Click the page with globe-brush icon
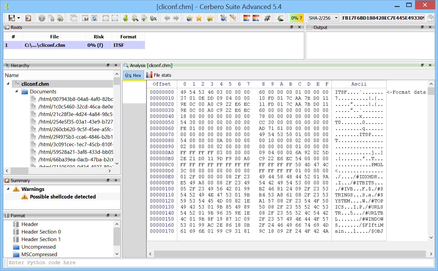 224,18
